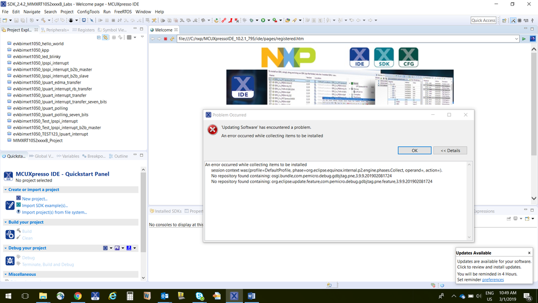Image resolution: width=538 pixels, height=303 pixels.
Task: Open Word from the taskbar
Action: [251, 296]
